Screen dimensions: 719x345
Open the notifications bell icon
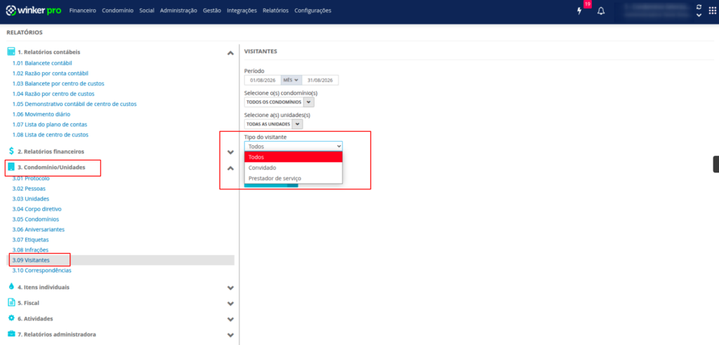[601, 11]
